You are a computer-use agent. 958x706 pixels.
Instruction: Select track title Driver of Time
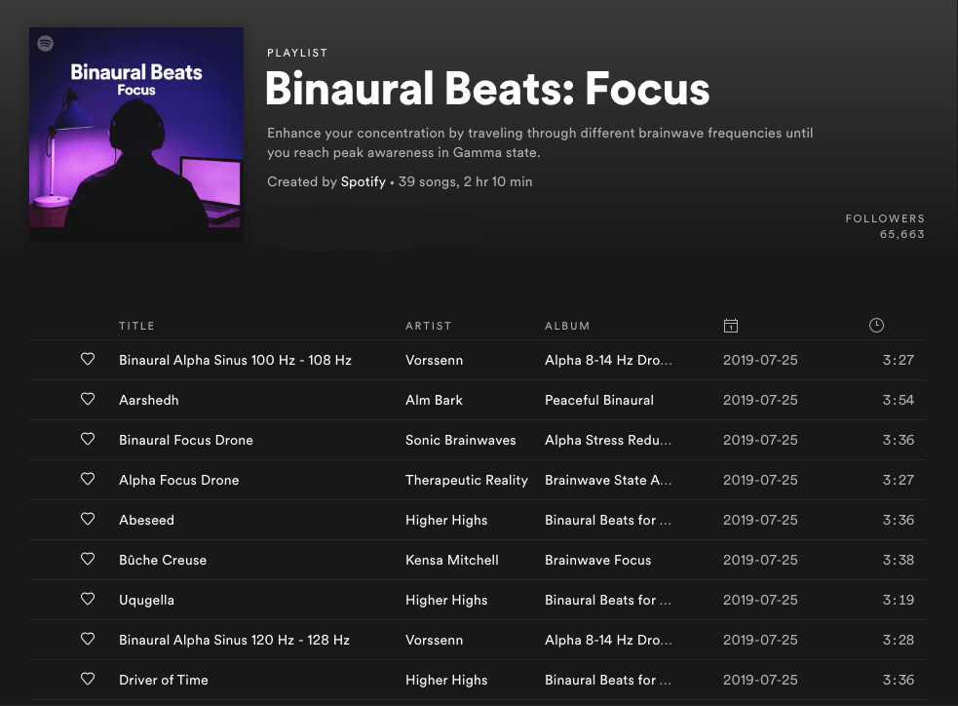pos(164,680)
